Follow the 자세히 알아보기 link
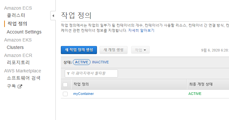This screenshot has height=120, width=229. pyautogui.click(x=141, y=31)
